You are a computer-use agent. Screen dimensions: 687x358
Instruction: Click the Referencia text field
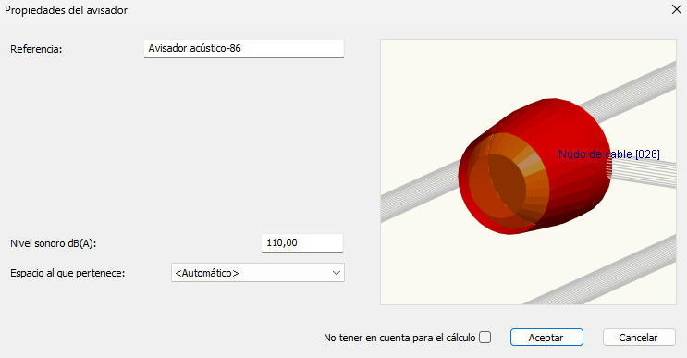(x=244, y=49)
